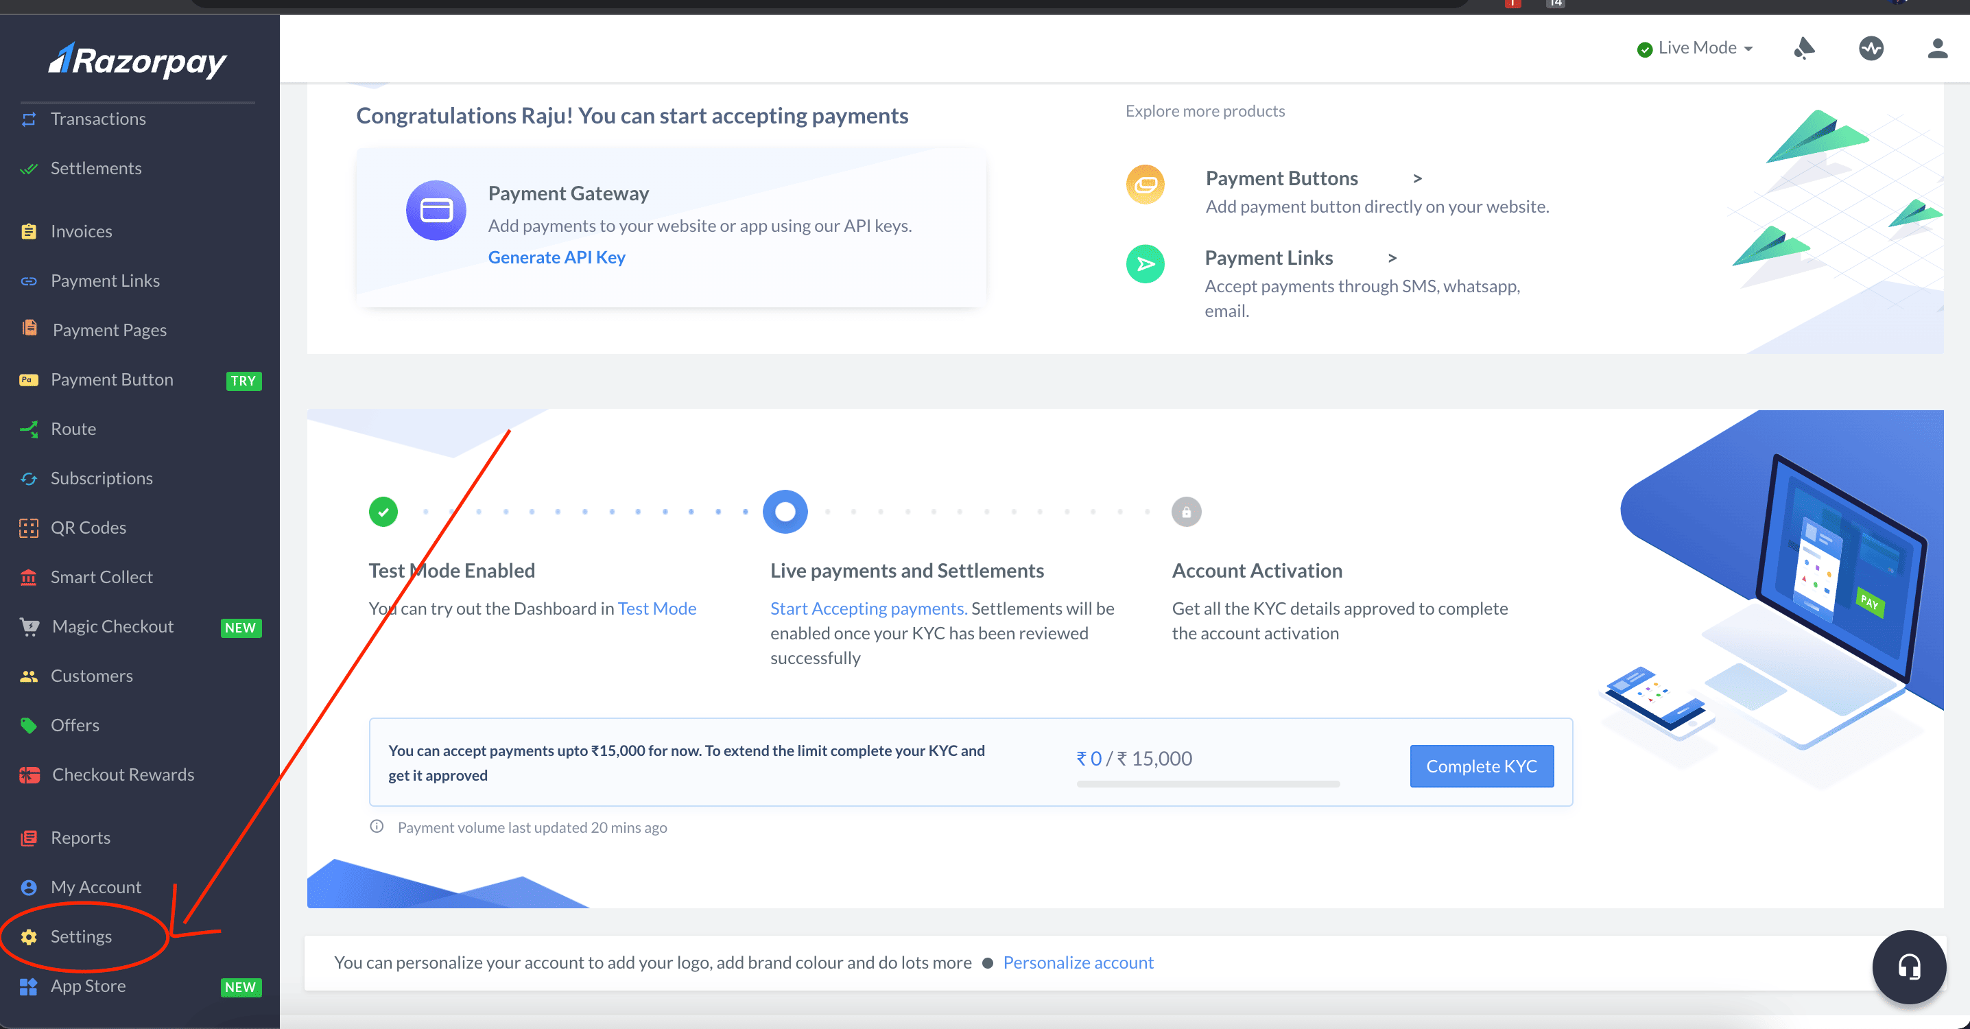Click the Checkout Rewards gift icon

tap(29, 775)
